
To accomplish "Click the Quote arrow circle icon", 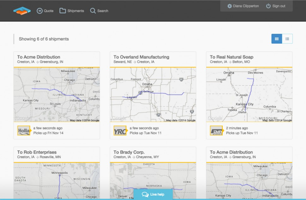I will pyautogui.click(x=40, y=11).
